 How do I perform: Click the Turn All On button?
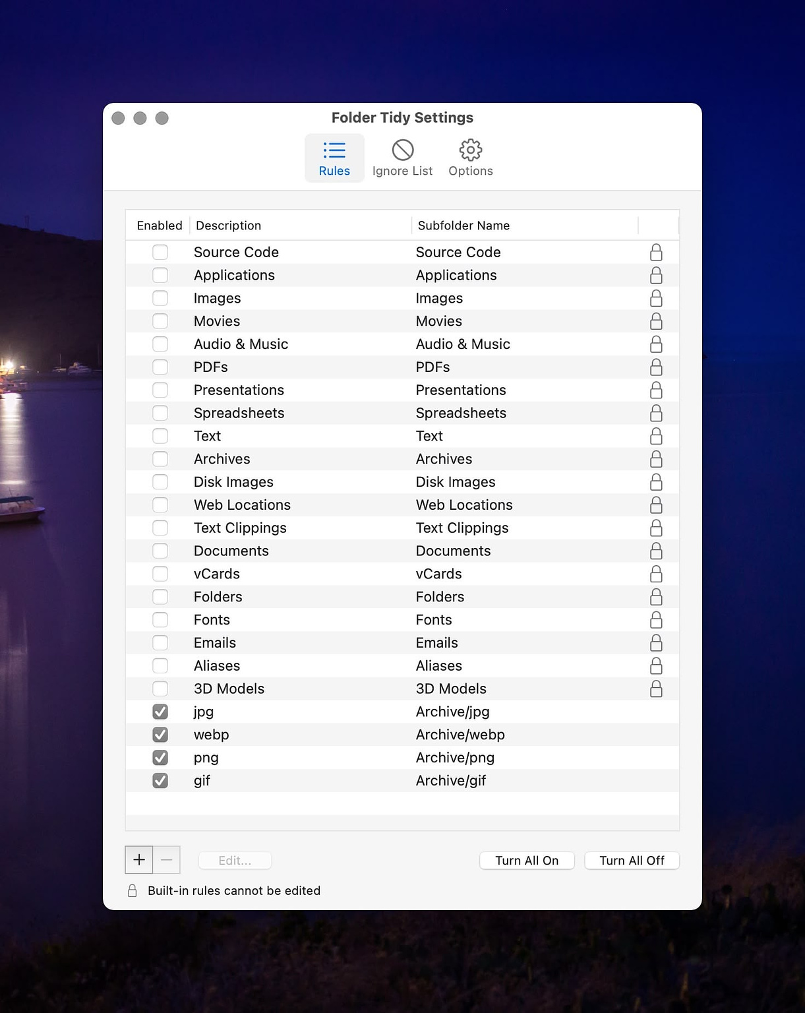[x=526, y=860]
